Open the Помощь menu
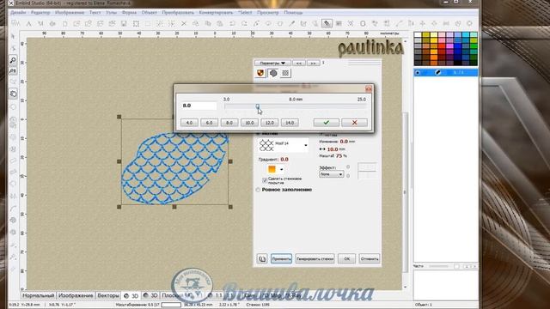The height and width of the screenshot is (309, 550). [x=293, y=12]
